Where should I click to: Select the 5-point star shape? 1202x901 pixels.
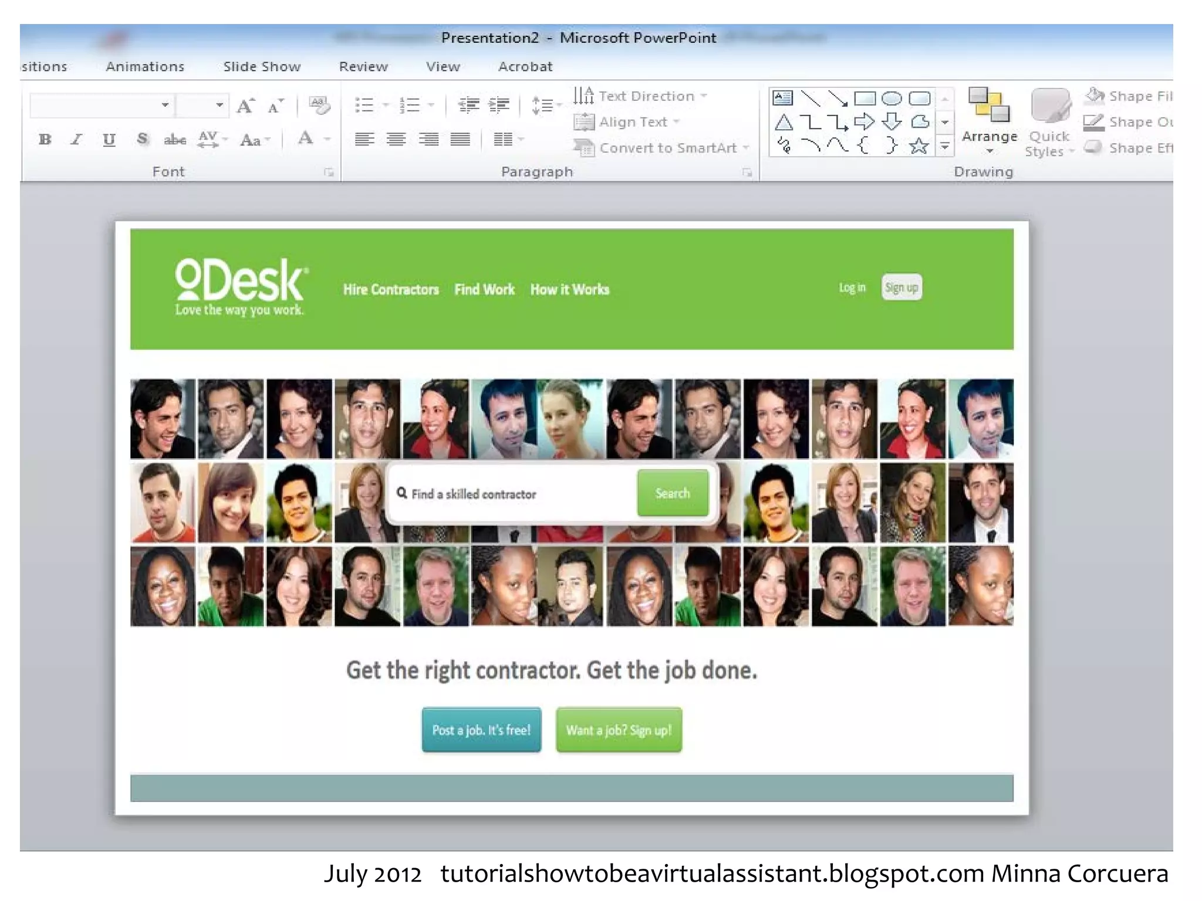919,145
